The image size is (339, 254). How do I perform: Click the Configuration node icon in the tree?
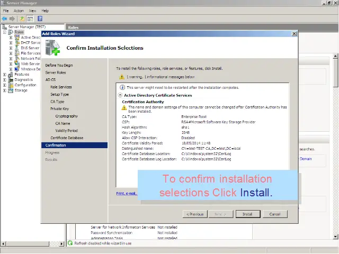point(11,85)
